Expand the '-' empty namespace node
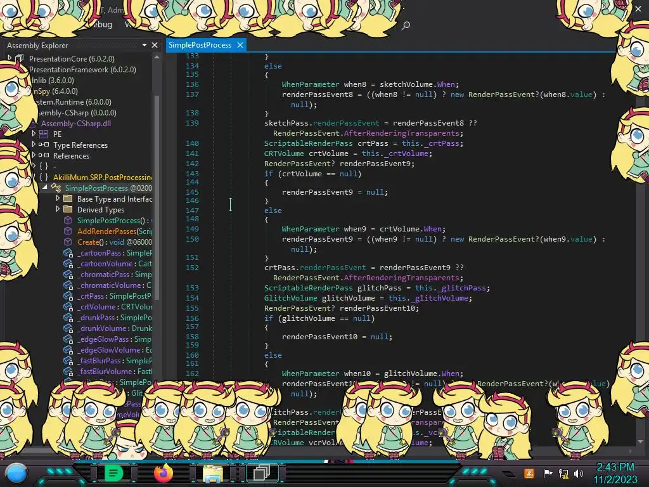The height and width of the screenshot is (487, 649). point(34,166)
